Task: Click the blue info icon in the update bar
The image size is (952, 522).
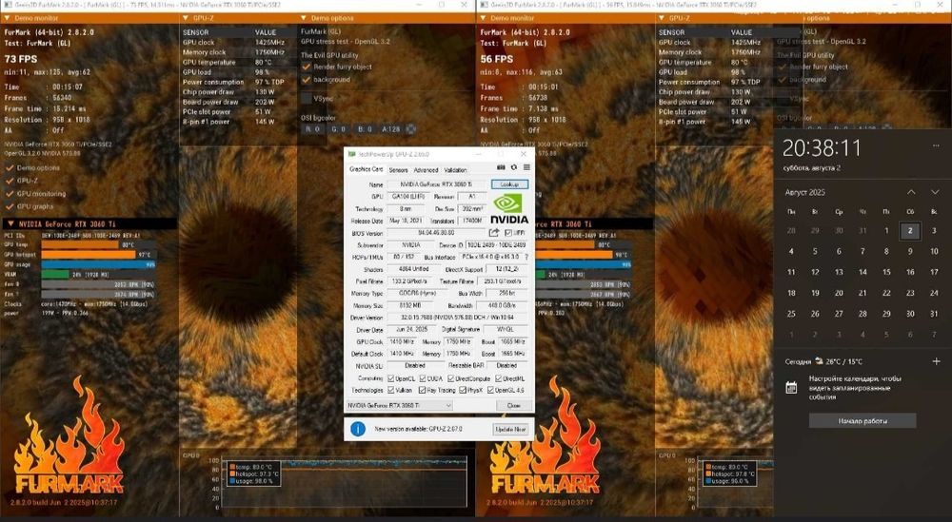Action: (x=358, y=429)
